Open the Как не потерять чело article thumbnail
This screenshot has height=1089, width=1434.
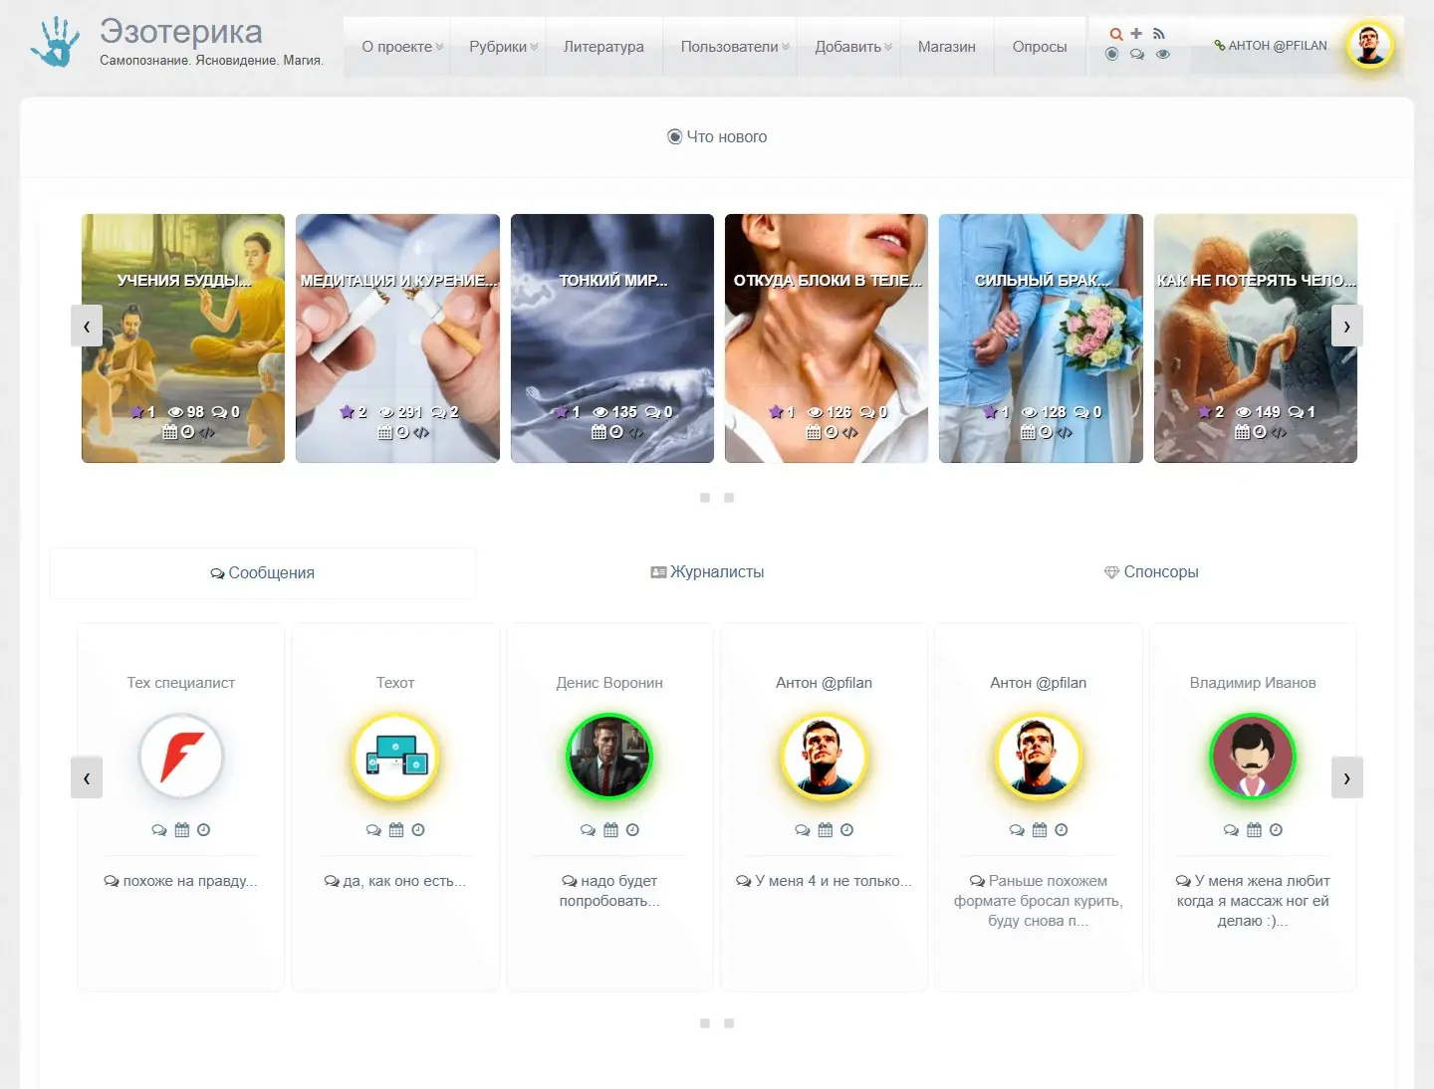[x=1256, y=338]
